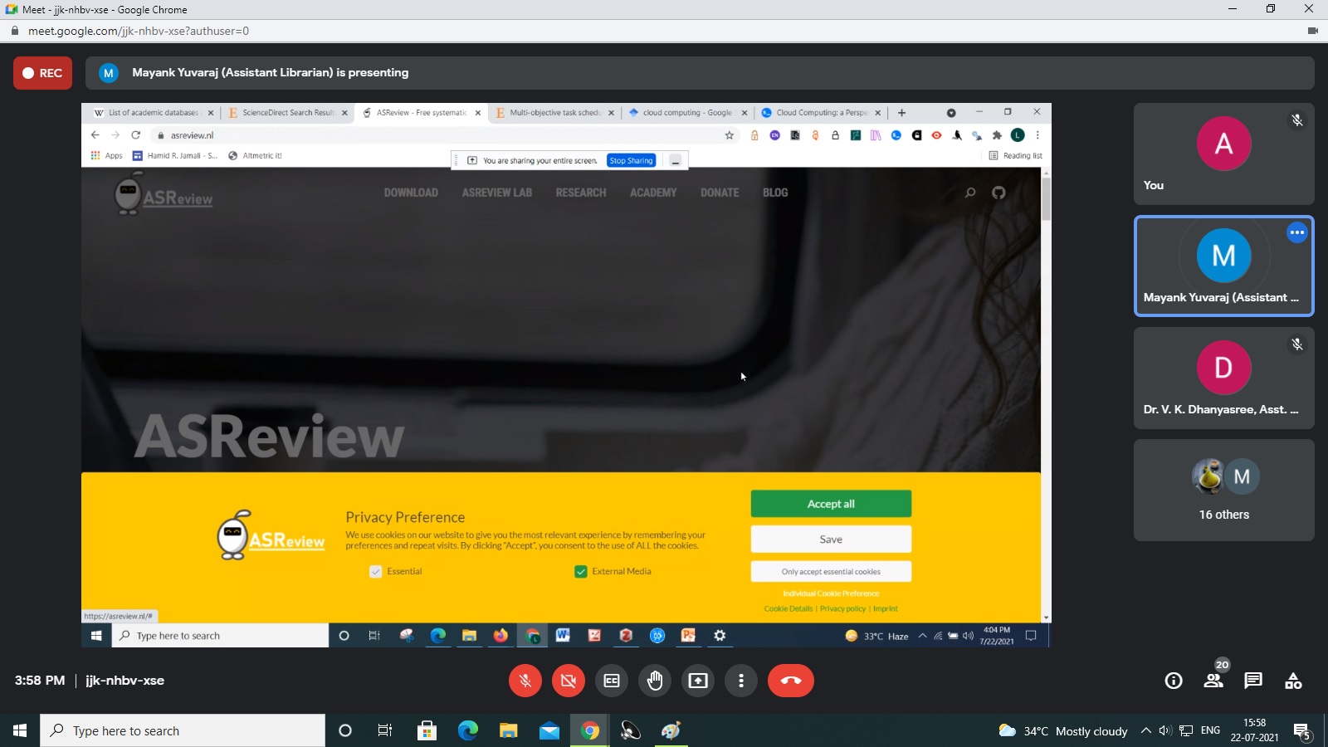Toggle the Essential checkbox
The width and height of the screenshot is (1328, 747).
[x=375, y=572]
